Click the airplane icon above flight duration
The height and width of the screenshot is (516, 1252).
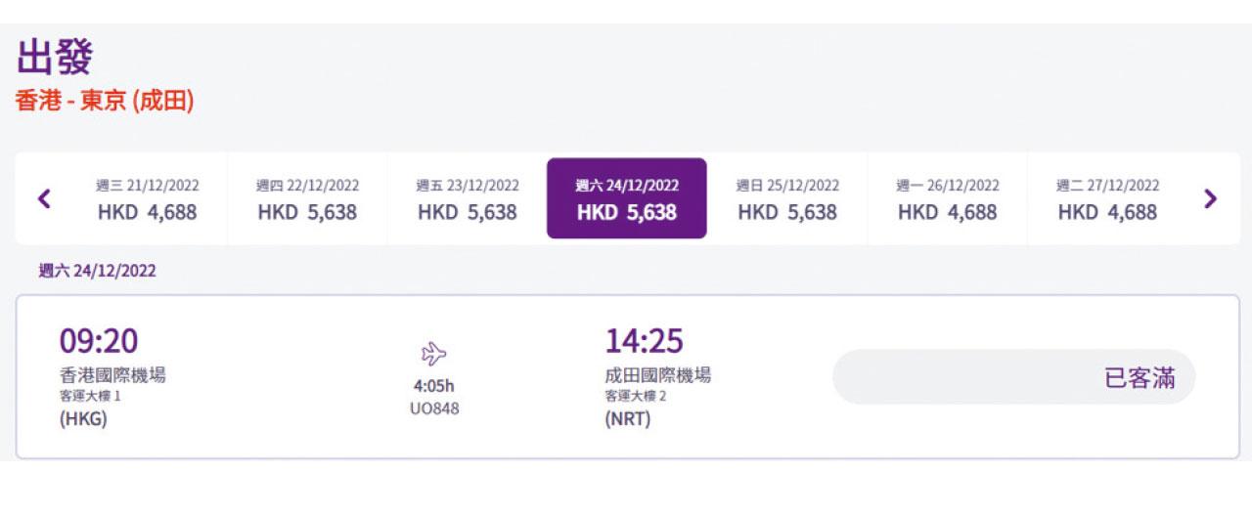[433, 354]
